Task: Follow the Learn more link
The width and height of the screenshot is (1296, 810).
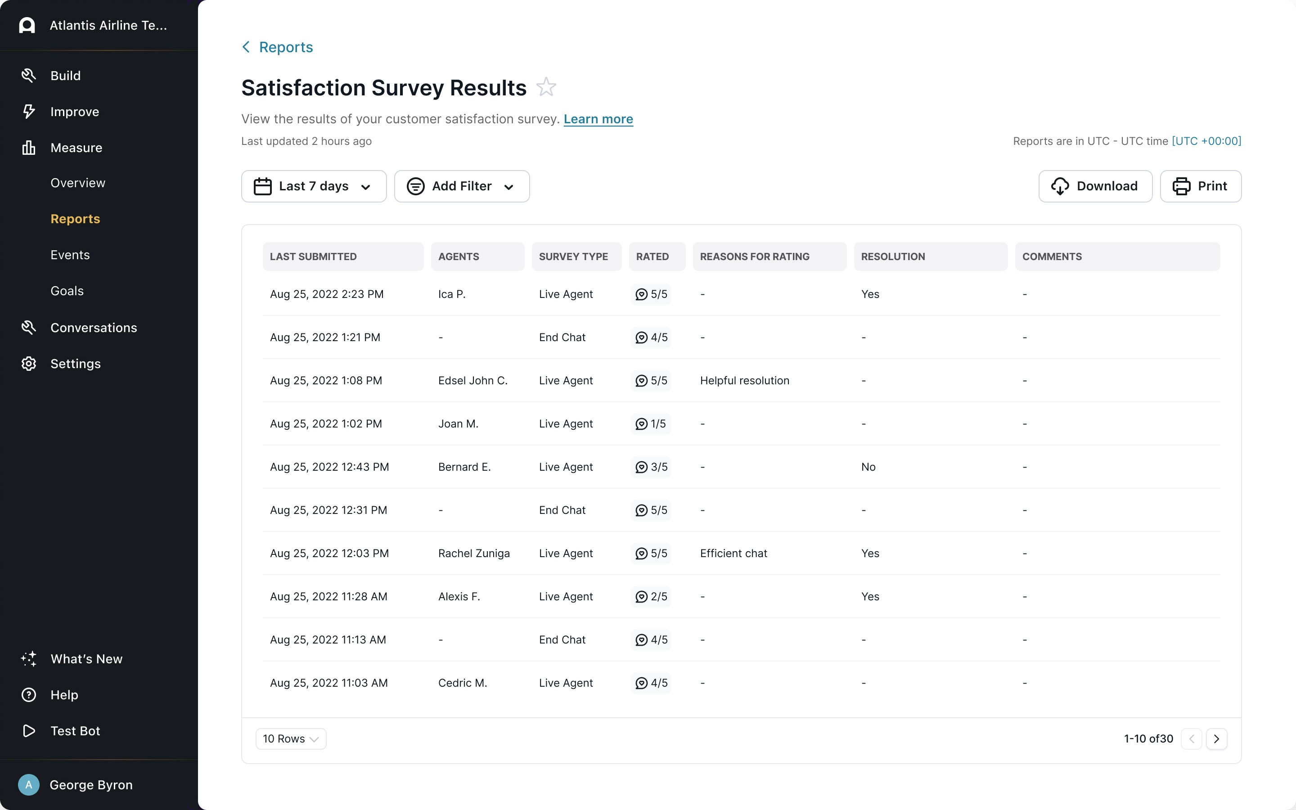Action: click(598, 119)
